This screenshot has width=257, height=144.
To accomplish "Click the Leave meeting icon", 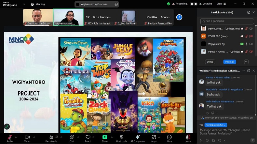I will [187, 137].
